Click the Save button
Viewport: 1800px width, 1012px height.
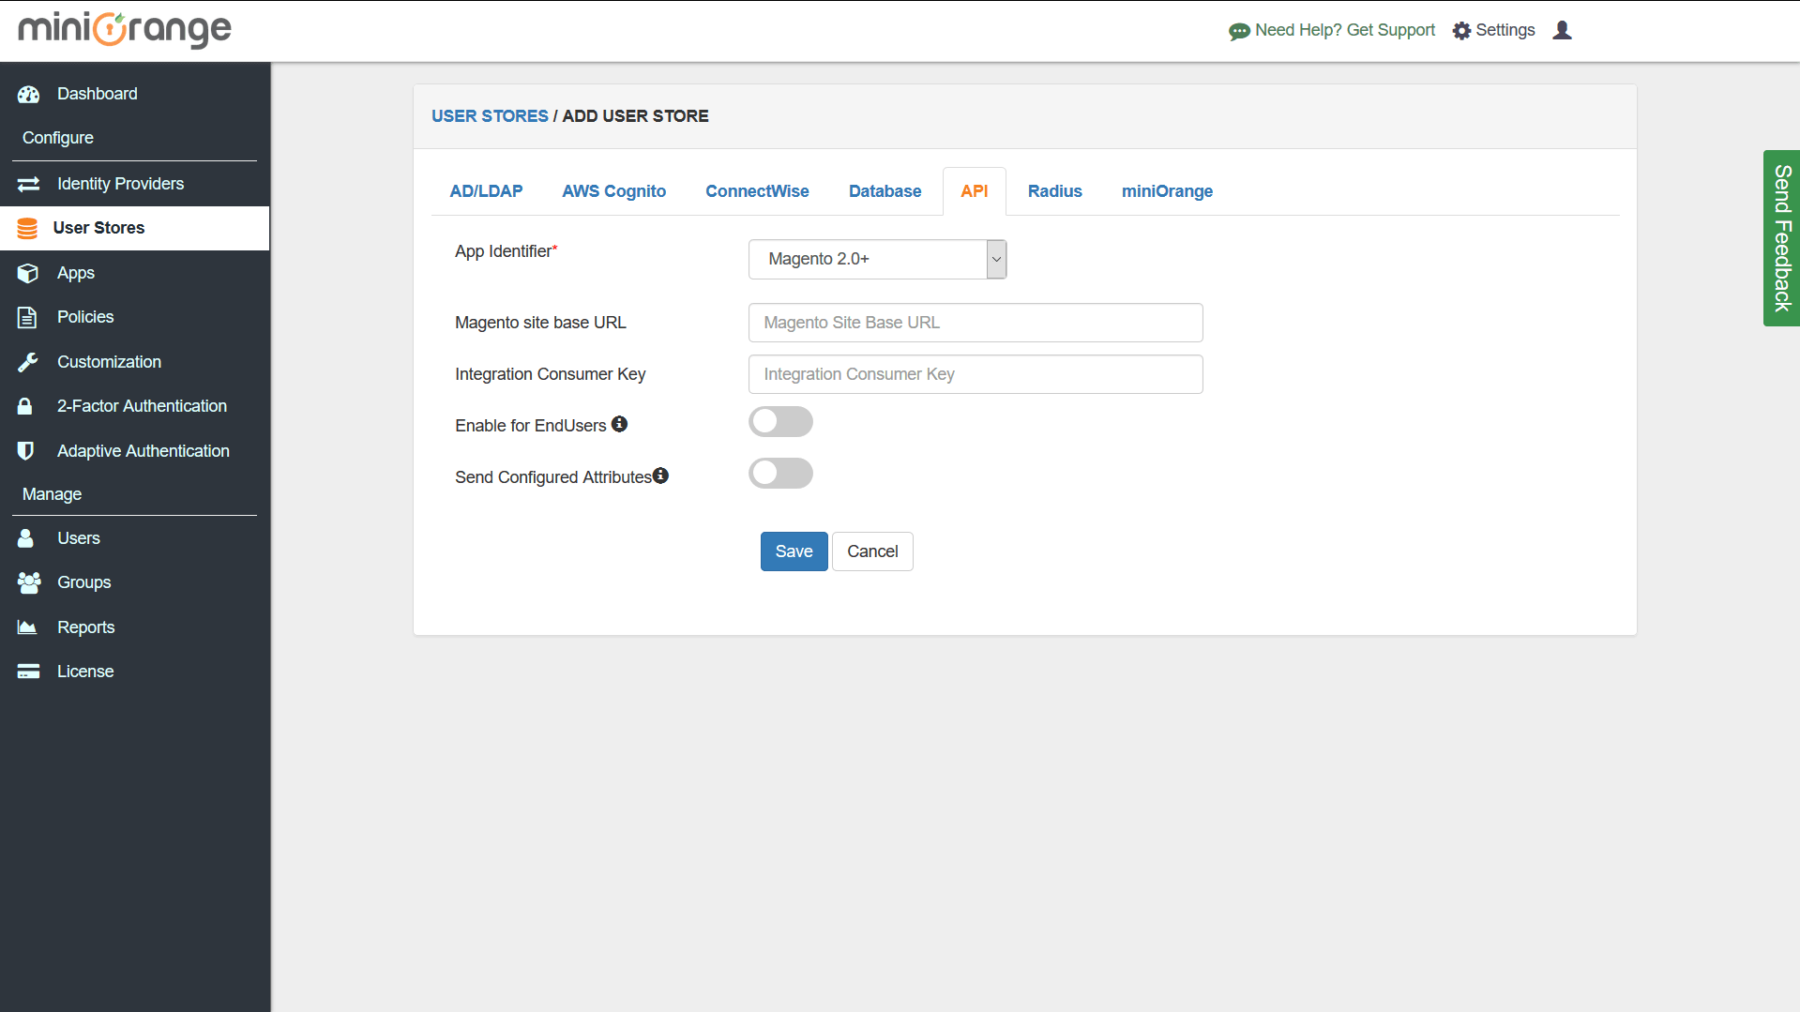(794, 551)
